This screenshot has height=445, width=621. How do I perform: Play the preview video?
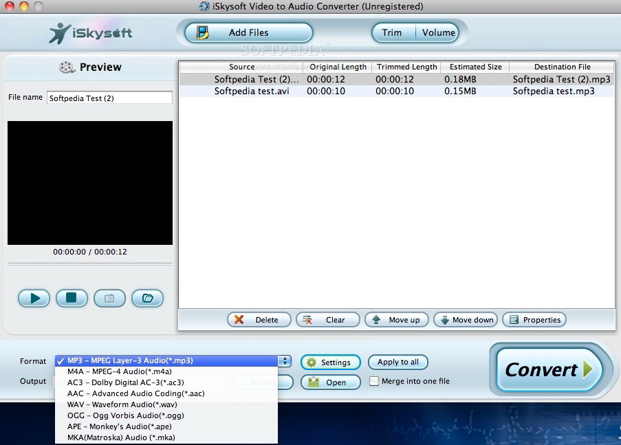click(x=34, y=298)
